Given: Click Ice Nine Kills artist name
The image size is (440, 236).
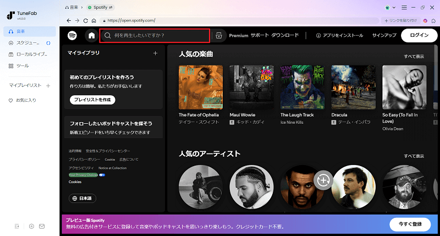Looking at the screenshot, I should point(292,122).
